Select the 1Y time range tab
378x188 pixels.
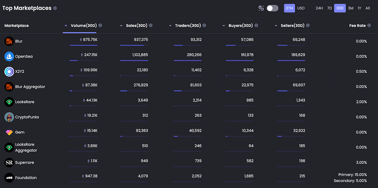click(x=359, y=8)
